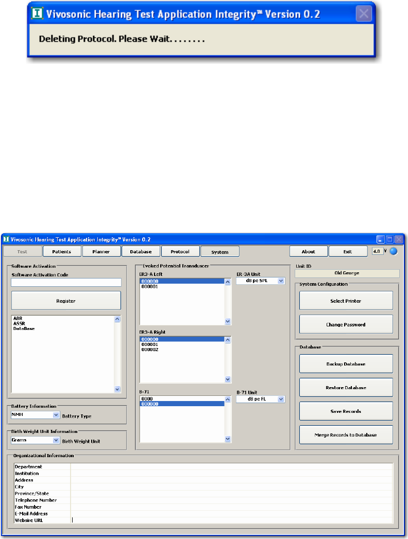Open the B-71 Unit dropdown
Screen dimensions: 408x539
point(261,399)
